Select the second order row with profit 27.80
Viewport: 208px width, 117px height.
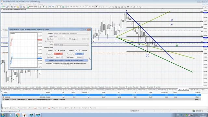pos(102,97)
